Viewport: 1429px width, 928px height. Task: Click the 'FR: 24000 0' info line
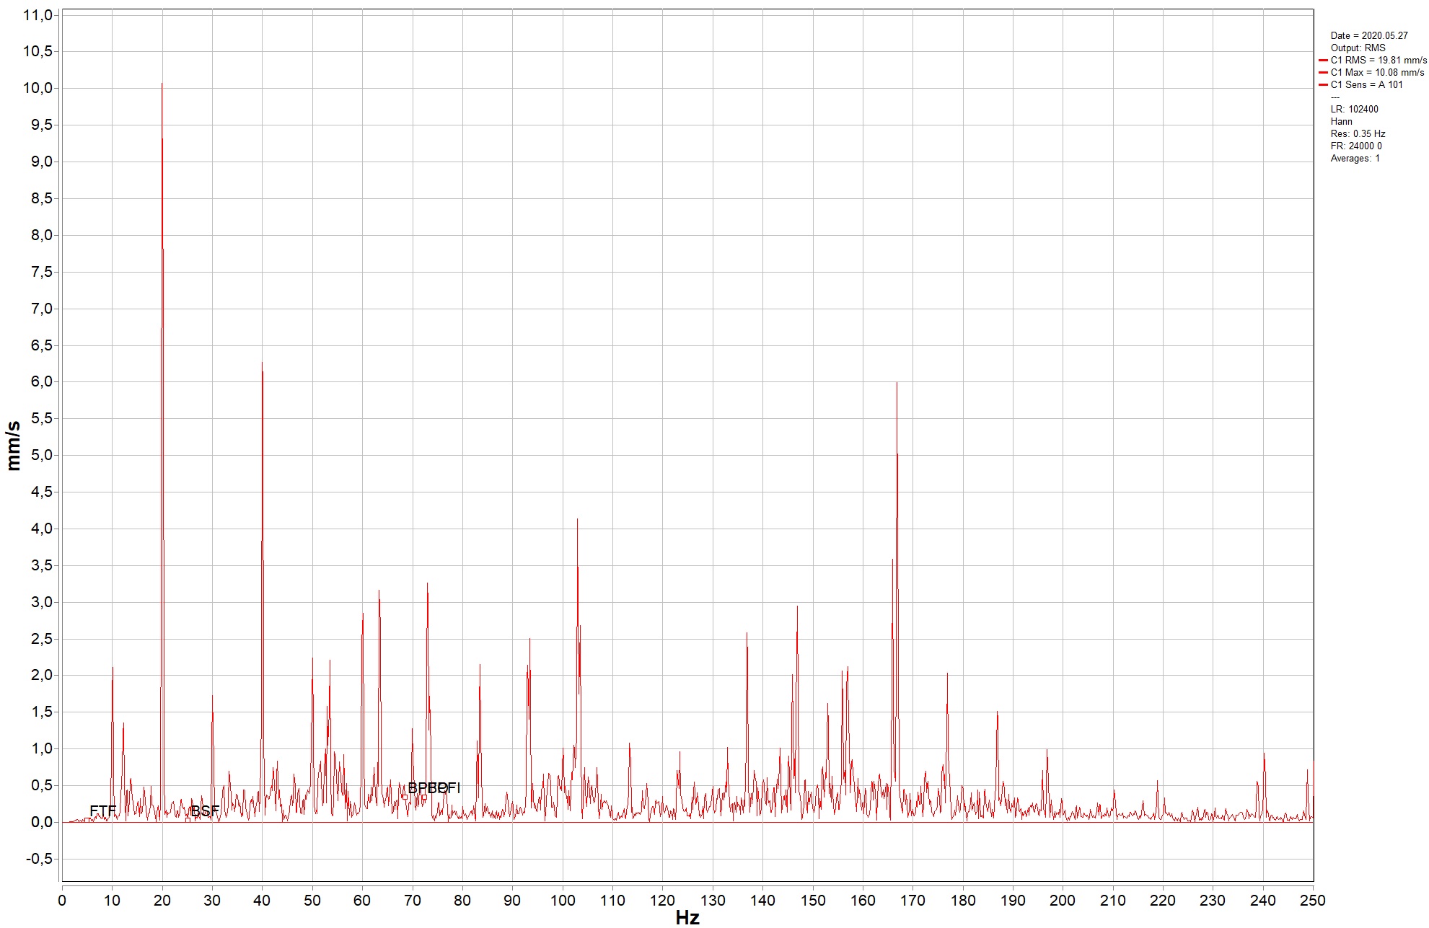[x=1356, y=146]
